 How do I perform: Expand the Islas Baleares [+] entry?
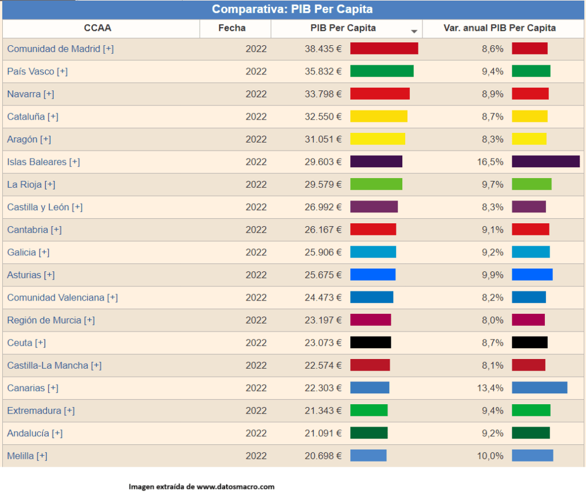43,162
